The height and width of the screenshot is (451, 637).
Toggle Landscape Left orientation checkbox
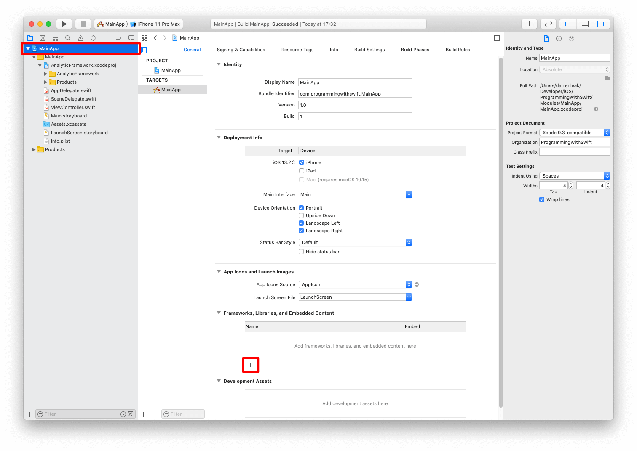point(301,223)
